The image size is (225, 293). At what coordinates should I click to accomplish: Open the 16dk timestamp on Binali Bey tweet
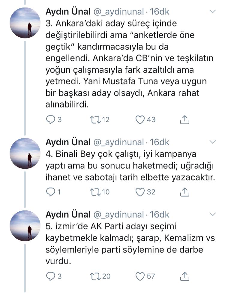[x=160, y=142]
